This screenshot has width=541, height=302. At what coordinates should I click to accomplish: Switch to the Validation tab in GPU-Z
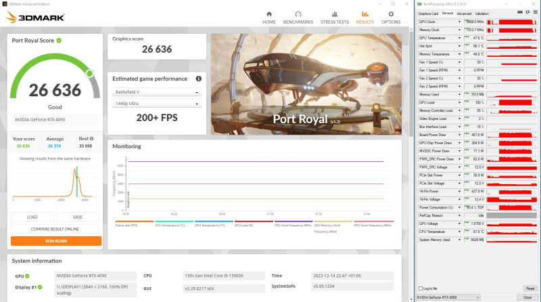(x=482, y=14)
